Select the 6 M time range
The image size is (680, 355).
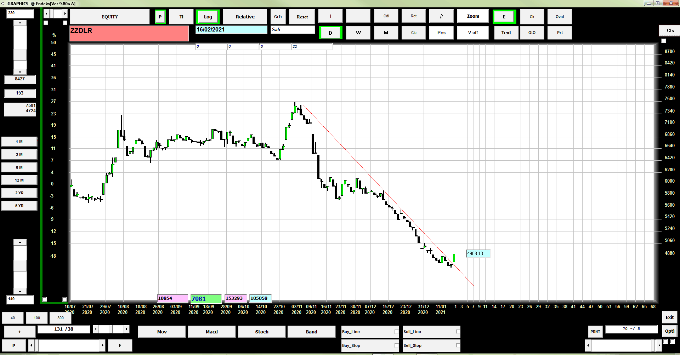[19, 167]
